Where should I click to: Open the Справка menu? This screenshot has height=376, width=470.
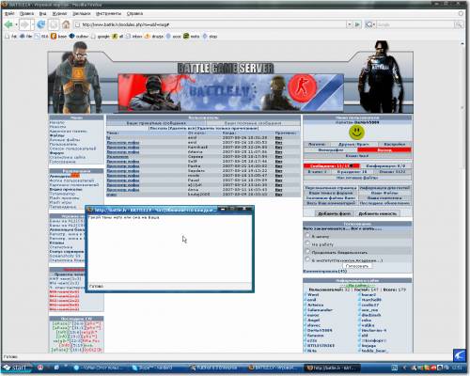(x=134, y=13)
